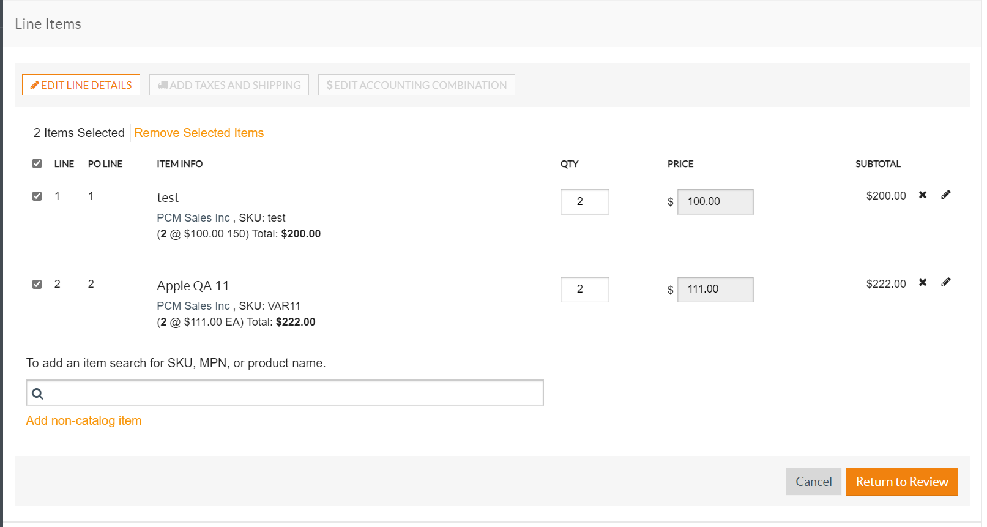The width and height of the screenshot is (987, 527).
Task: Click quantity field for Apple QA 11
Action: (584, 290)
